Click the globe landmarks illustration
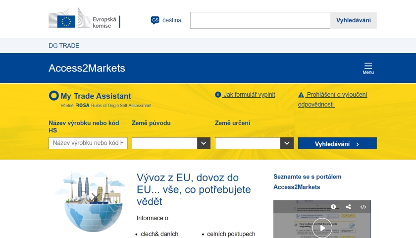The image size is (416, 238). point(90,202)
